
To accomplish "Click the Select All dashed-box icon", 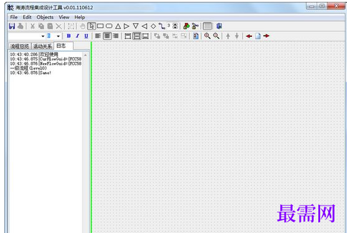I will coord(71,26).
